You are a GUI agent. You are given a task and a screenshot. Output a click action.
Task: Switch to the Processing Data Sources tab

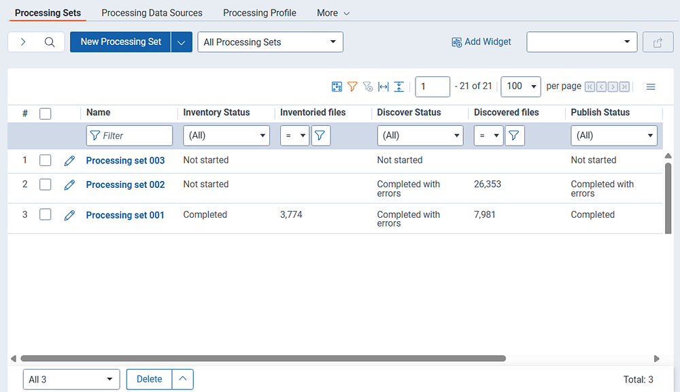point(152,12)
